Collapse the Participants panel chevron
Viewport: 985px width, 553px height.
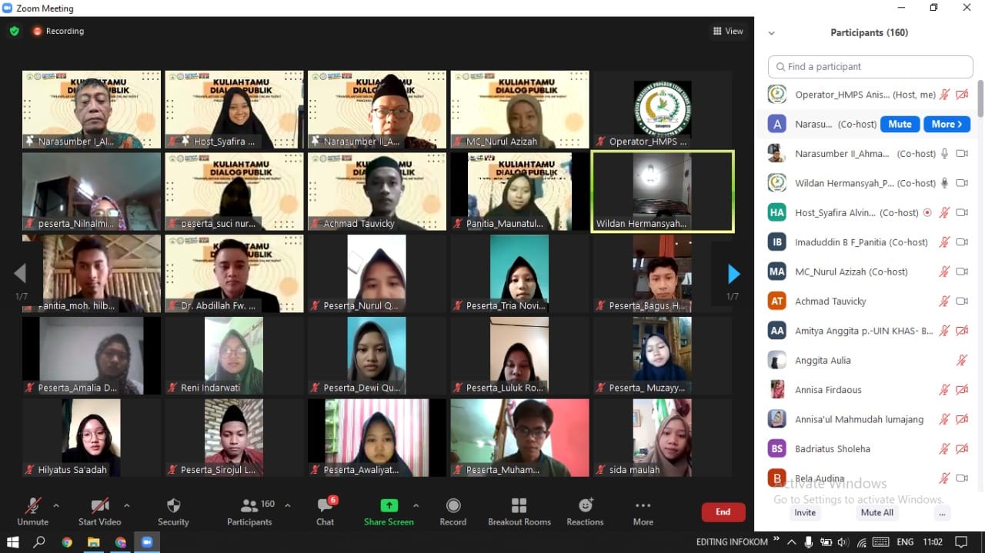click(772, 33)
